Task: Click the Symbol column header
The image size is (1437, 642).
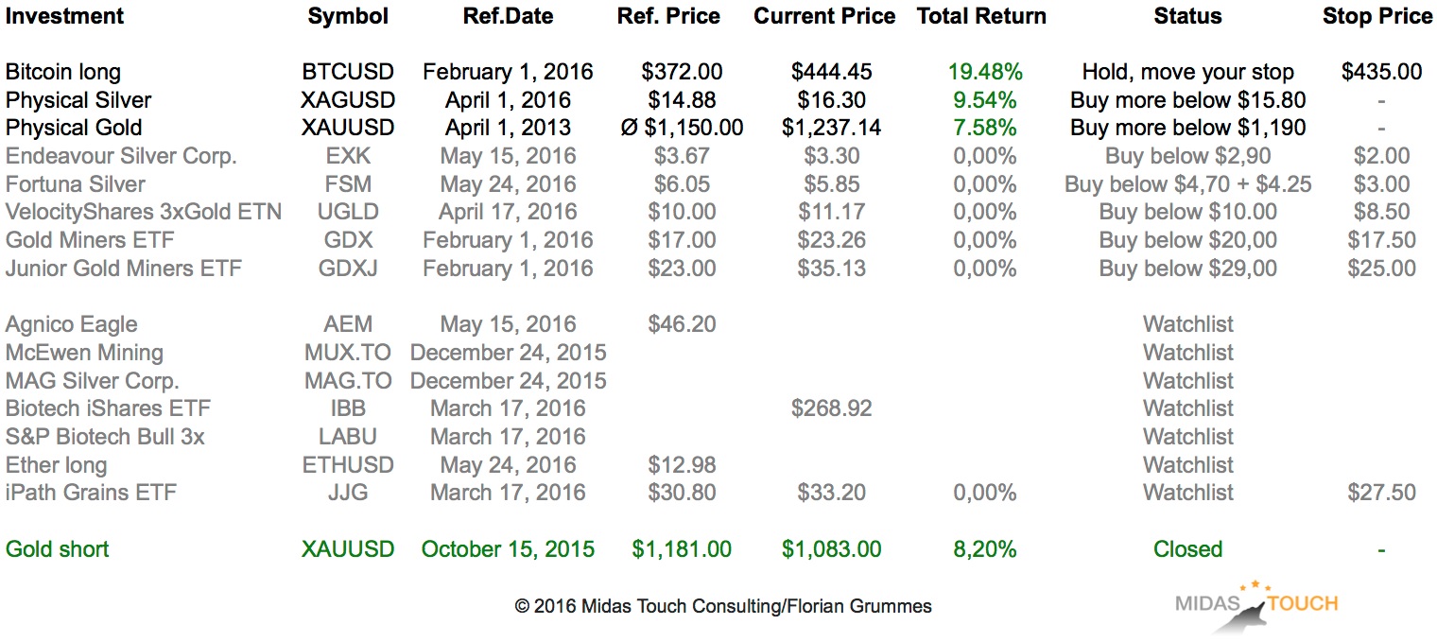Action: 347,16
